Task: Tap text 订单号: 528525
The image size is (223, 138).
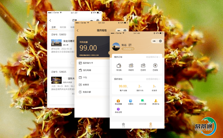Action: [59, 72]
